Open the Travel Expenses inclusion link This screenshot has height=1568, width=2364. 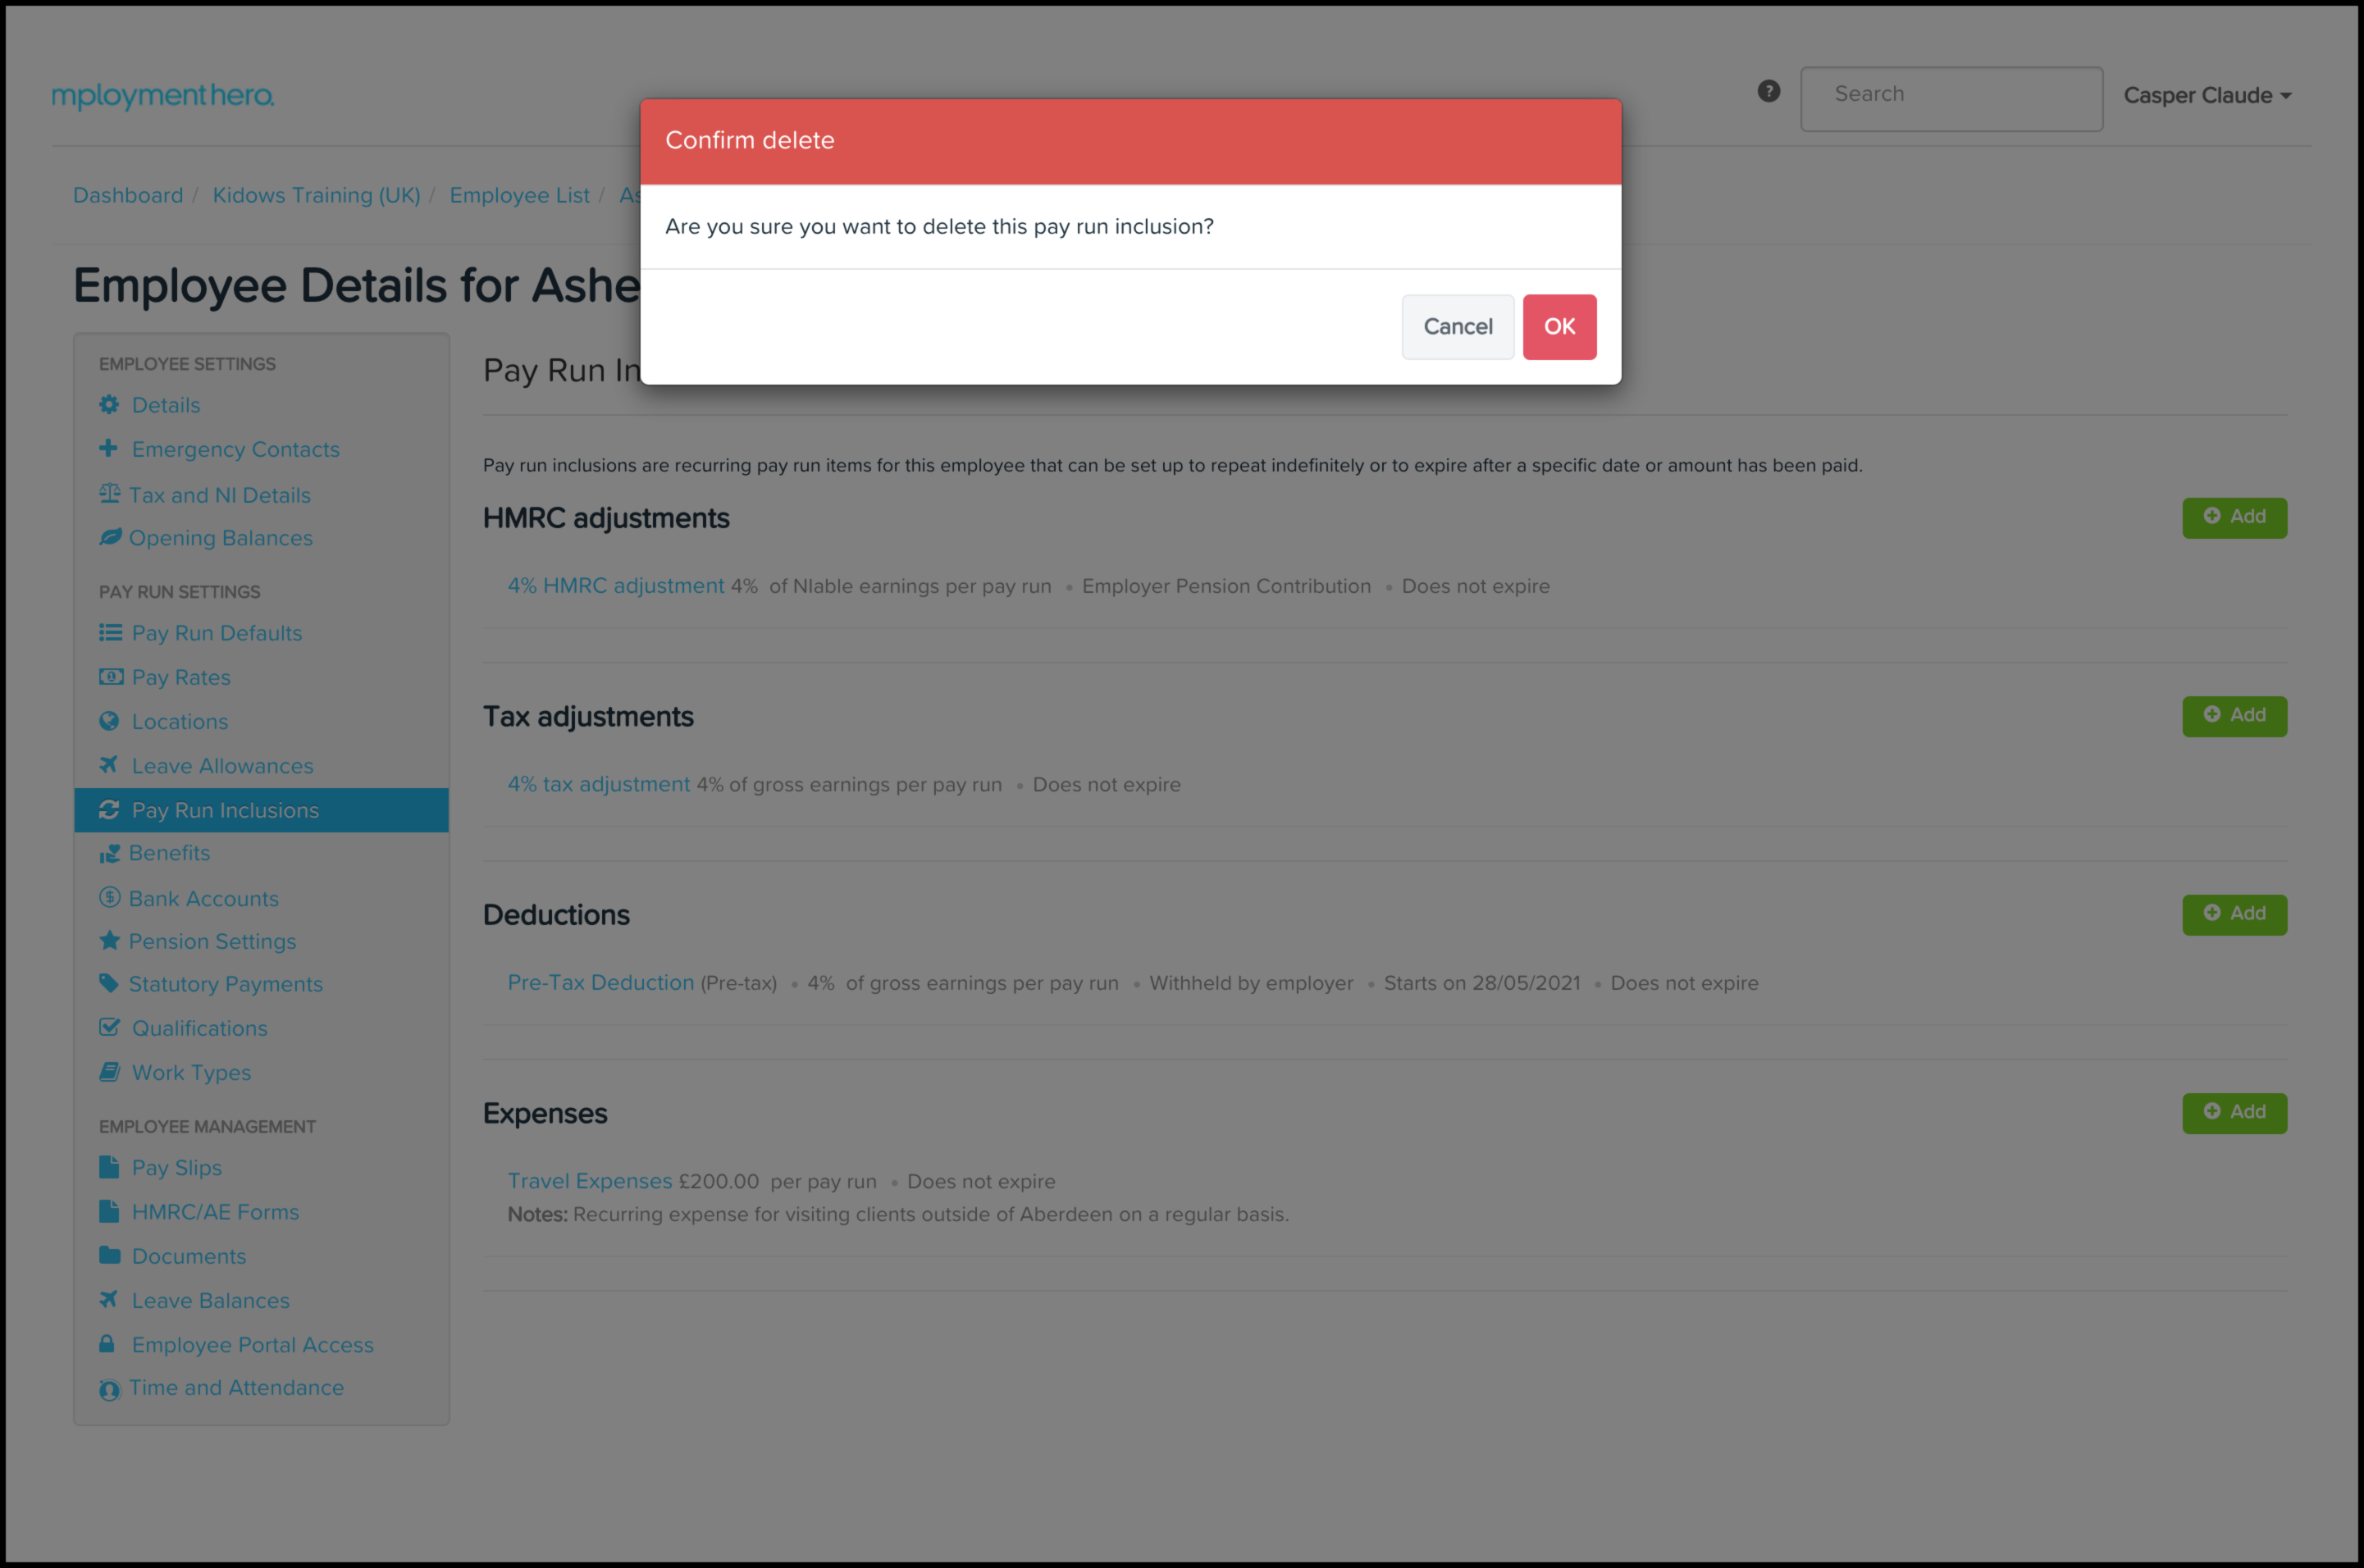[589, 1181]
